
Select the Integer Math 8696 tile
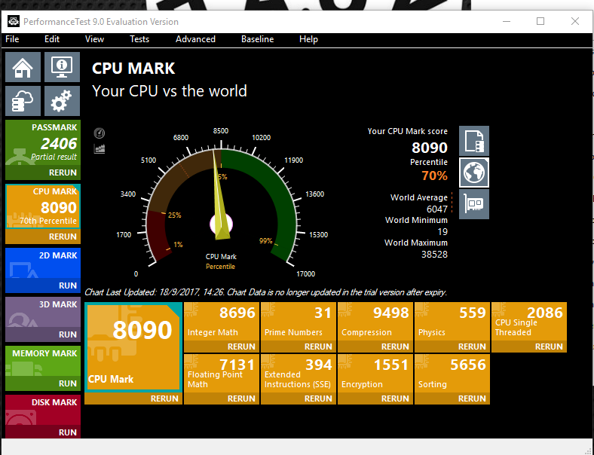[x=222, y=322]
